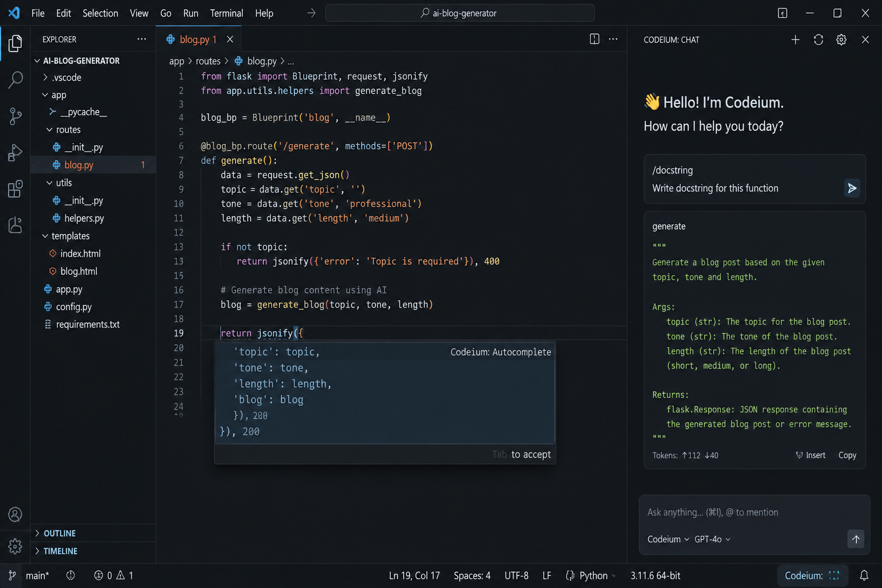Open the Help menu
The height and width of the screenshot is (588, 882).
tap(264, 13)
